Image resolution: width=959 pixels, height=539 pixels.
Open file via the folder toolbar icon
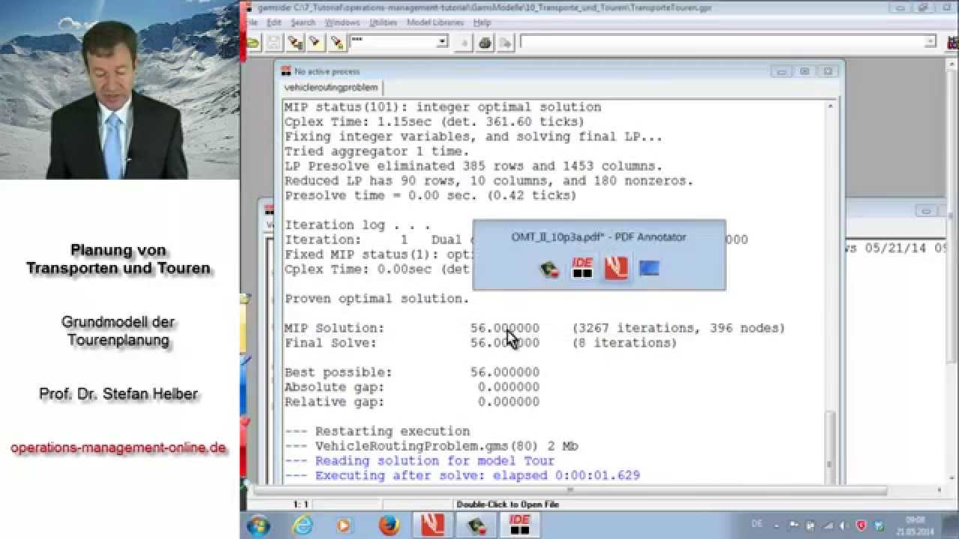(x=253, y=43)
